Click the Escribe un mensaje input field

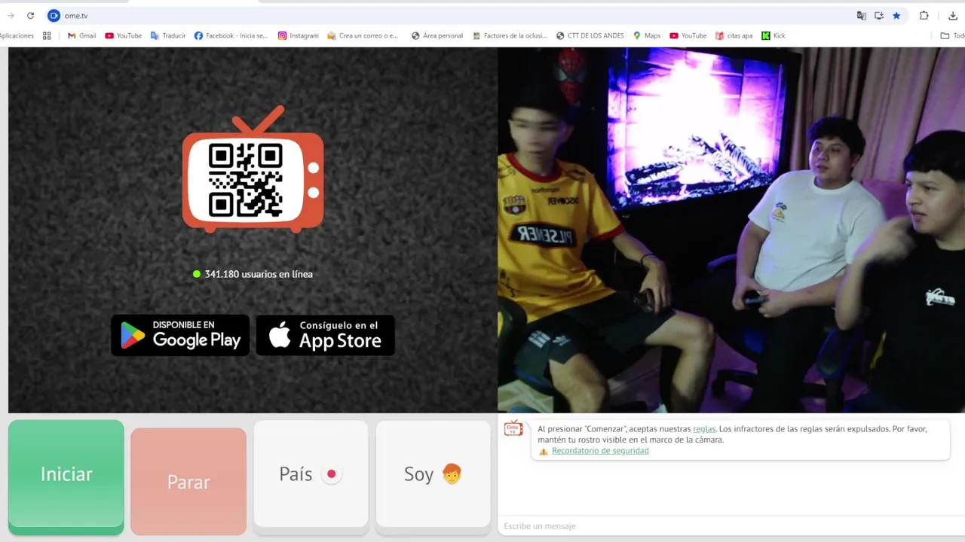click(730, 526)
